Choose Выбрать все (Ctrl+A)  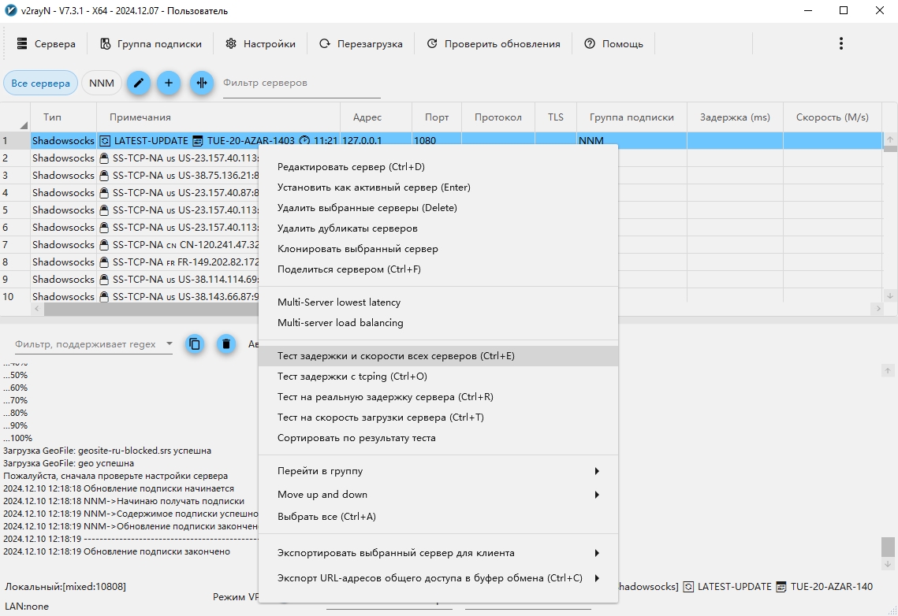coord(438,517)
